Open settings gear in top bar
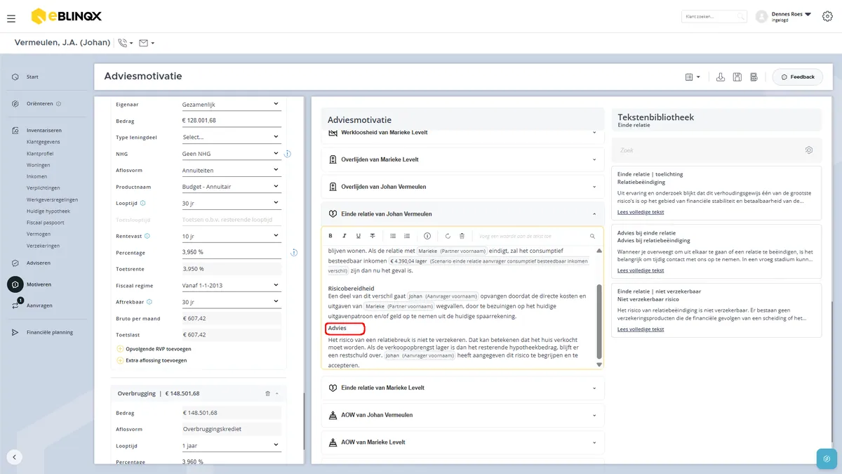The height and width of the screenshot is (474, 842). point(827,16)
